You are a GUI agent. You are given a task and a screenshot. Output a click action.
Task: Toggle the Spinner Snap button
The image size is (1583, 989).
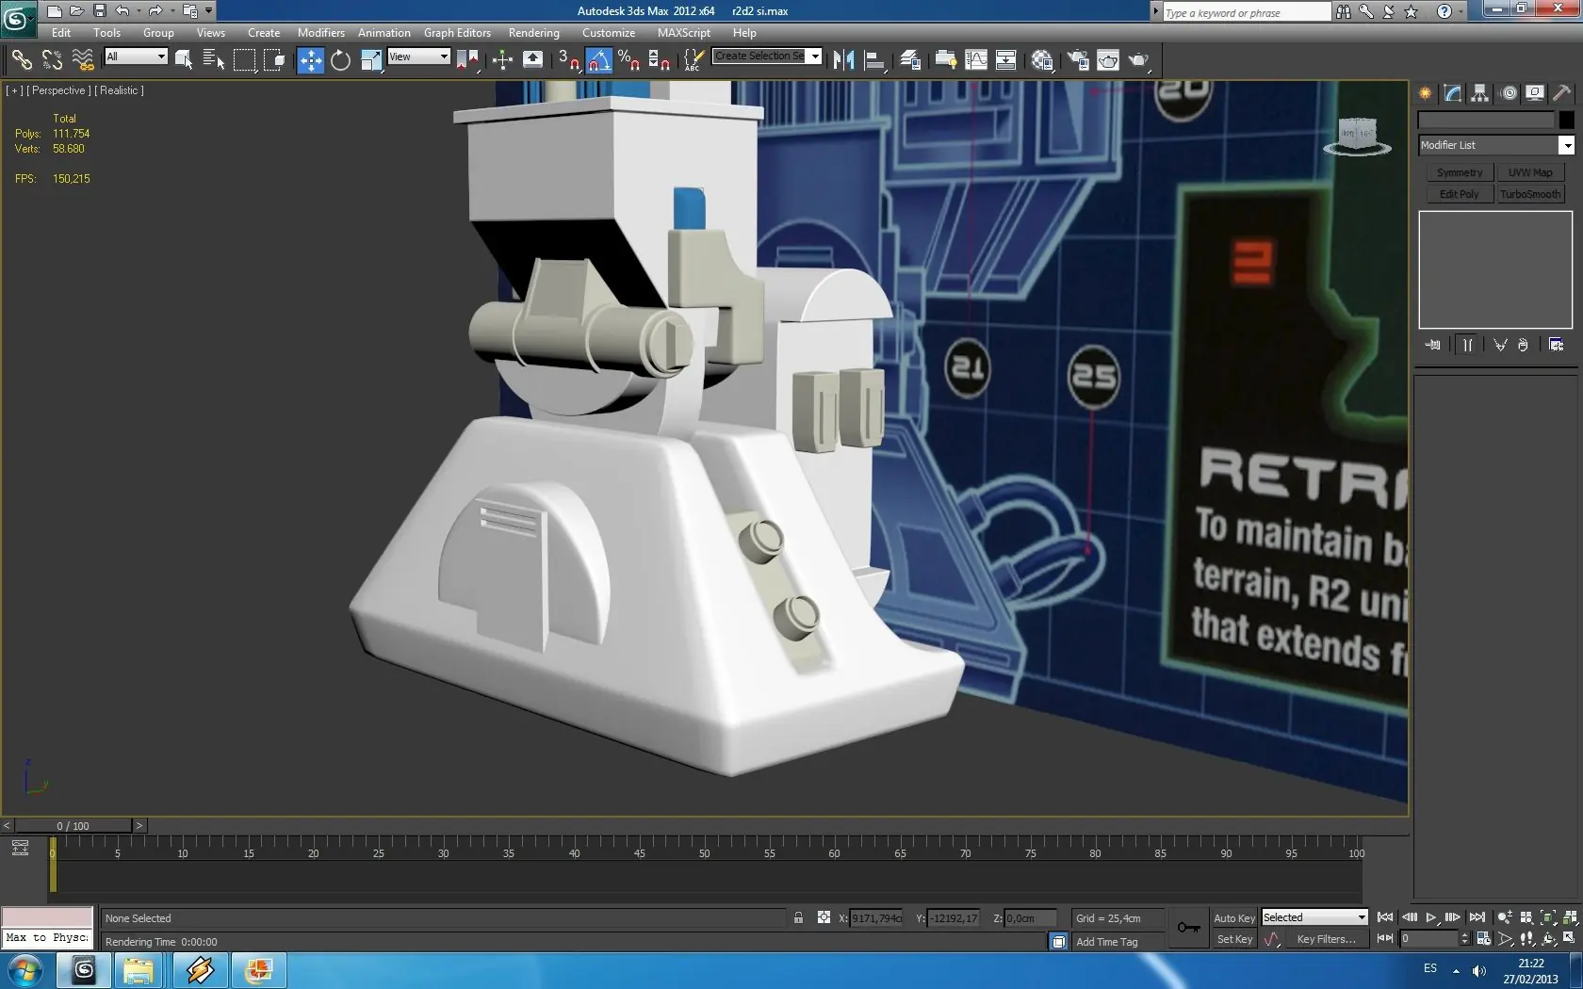tap(660, 60)
